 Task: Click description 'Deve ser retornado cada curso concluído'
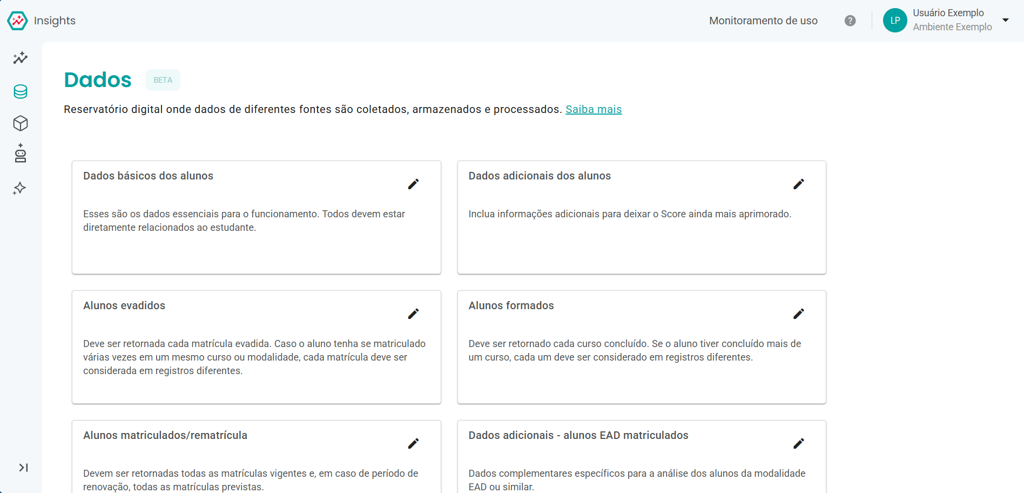[x=635, y=350]
